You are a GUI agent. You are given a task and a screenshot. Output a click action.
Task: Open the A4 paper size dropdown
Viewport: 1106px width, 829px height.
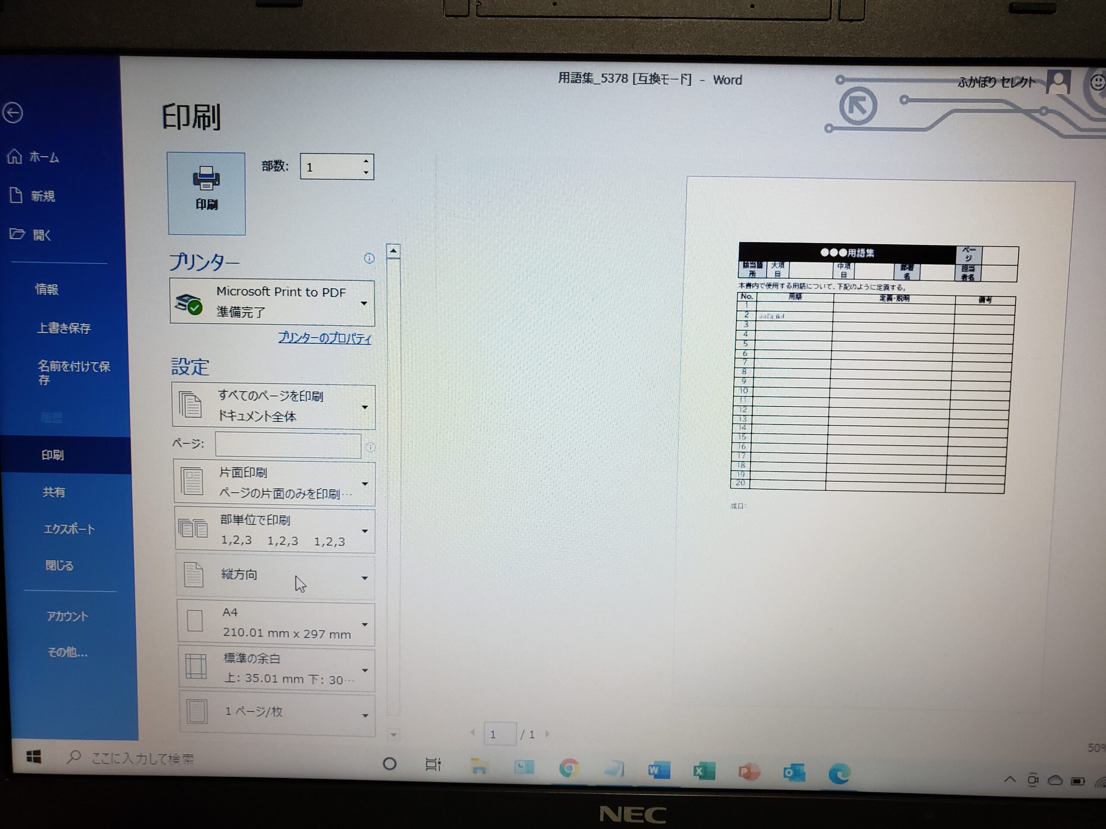pos(276,623)
